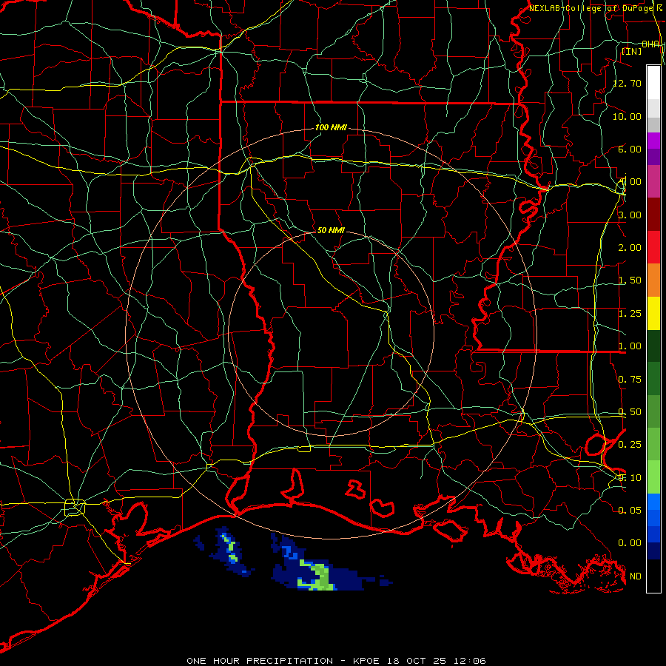Click the [IN] units label above legend
The height and width of the screenshot is (666, 666).
point(632,51)
